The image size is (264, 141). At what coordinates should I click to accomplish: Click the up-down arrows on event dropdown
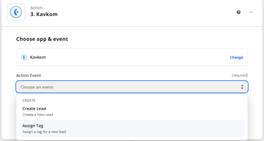242,87
